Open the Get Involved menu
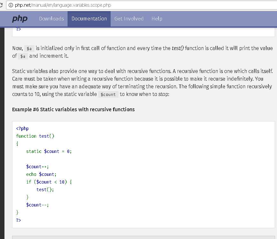This screenshot has height=239, width=277. tap(129, 18)
